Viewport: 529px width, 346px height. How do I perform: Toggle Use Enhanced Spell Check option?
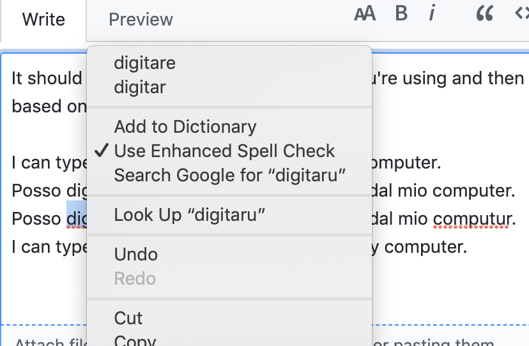(229, 151)
